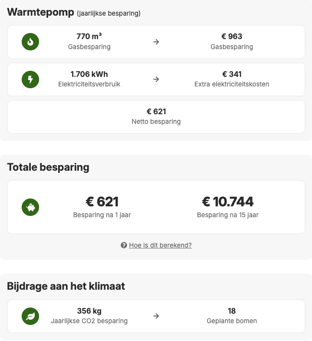Click the arrow next to 356 kg

pos(156,316)
